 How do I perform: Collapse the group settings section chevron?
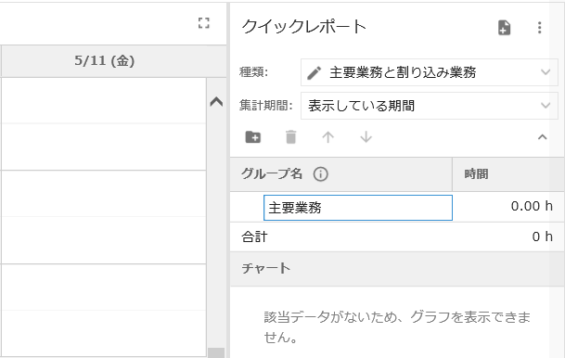[543, 137]
